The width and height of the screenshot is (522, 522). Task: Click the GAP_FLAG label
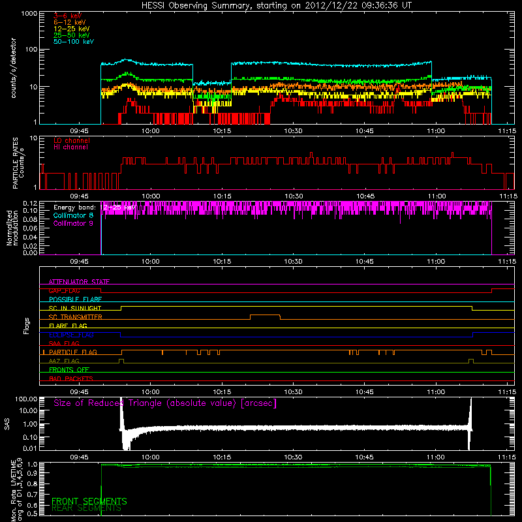click(64, 290)
